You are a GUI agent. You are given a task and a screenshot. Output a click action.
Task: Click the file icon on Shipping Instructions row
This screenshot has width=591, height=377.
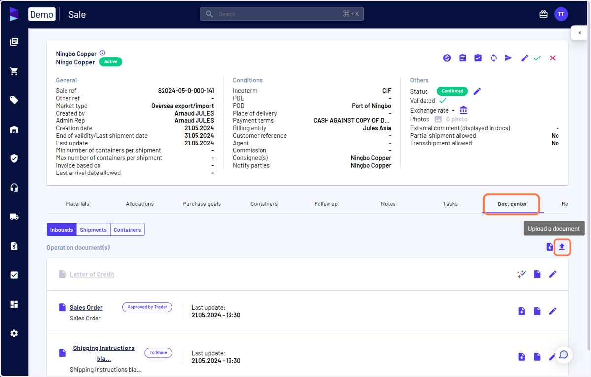tap(537, 357)
